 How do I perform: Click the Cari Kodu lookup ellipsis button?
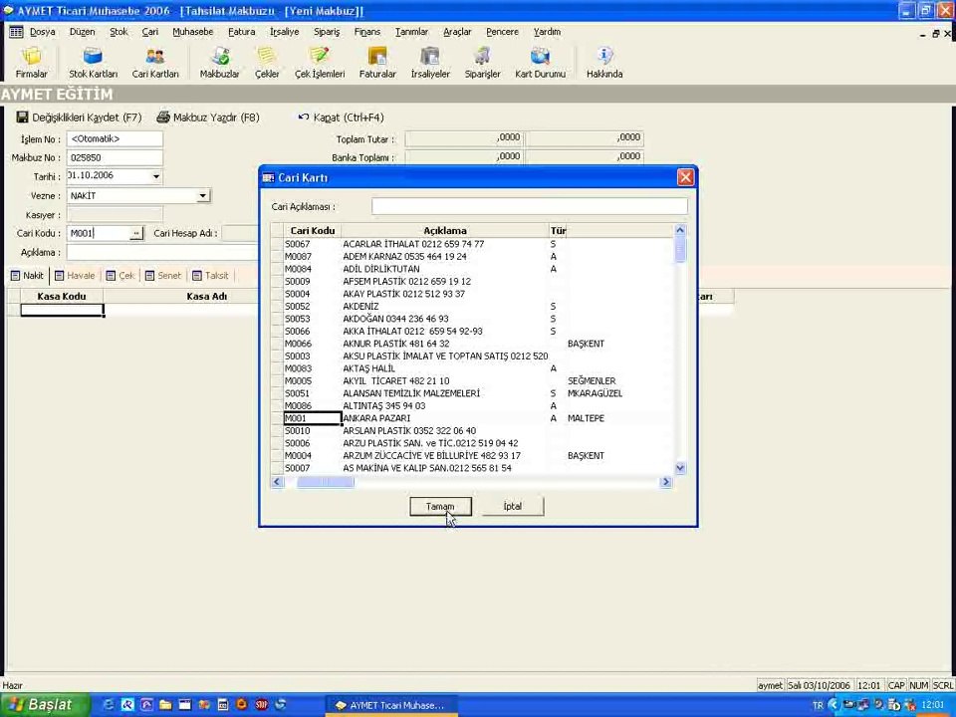tap(136, 233)
